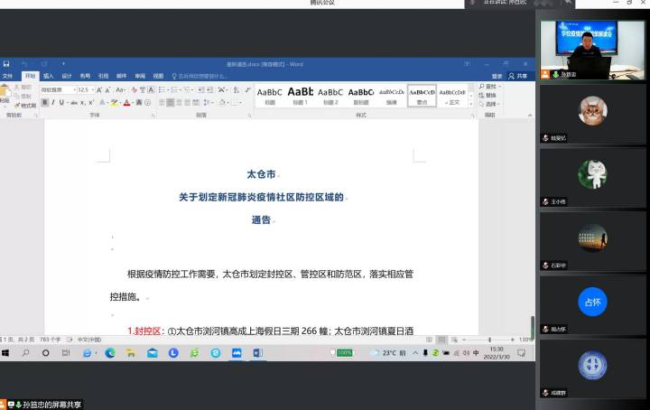Image resolution: width=650 pixels, height=410 pixels.
Task: Open the font name dropdown
Action: pos(62,90)
